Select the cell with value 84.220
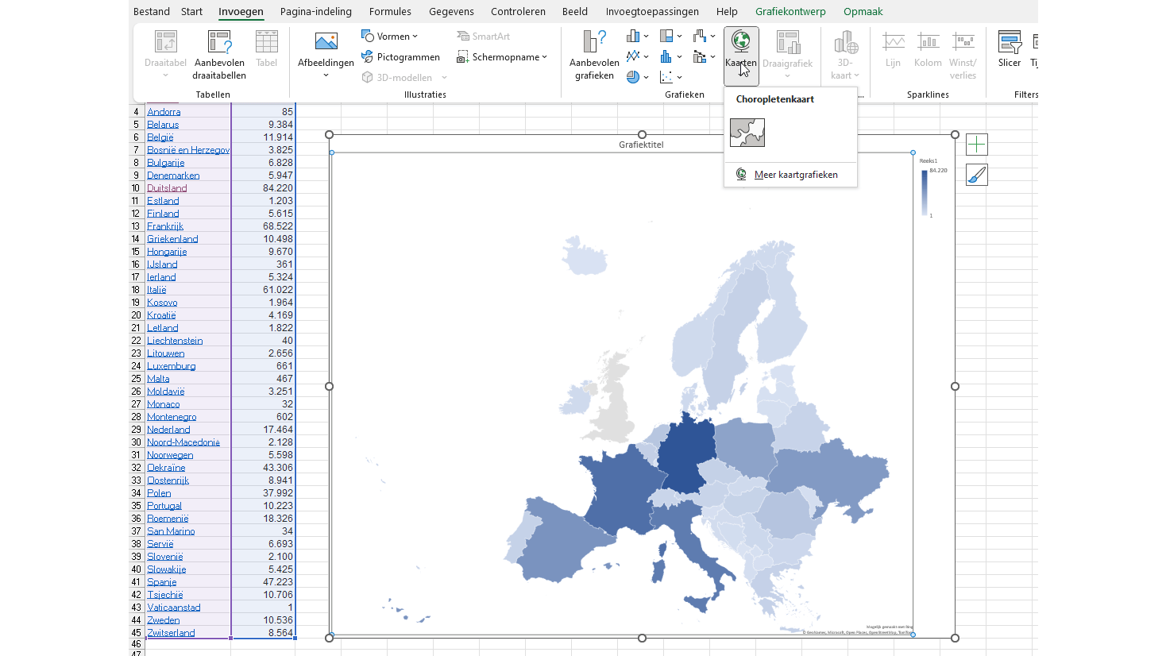This screenshot has width=1166, height=656. (x=263, y=188)
